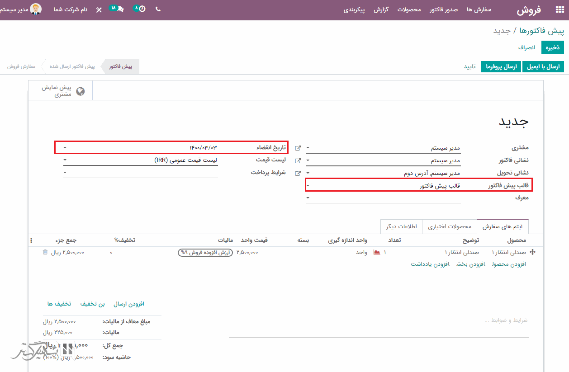569x372 pixels.
Task: Expand the مشتری customer dropdown
Action: (x=308, y=148)
